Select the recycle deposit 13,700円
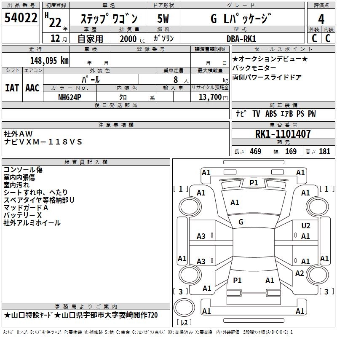This screenshot has width=337, height=337. (213, 97)
